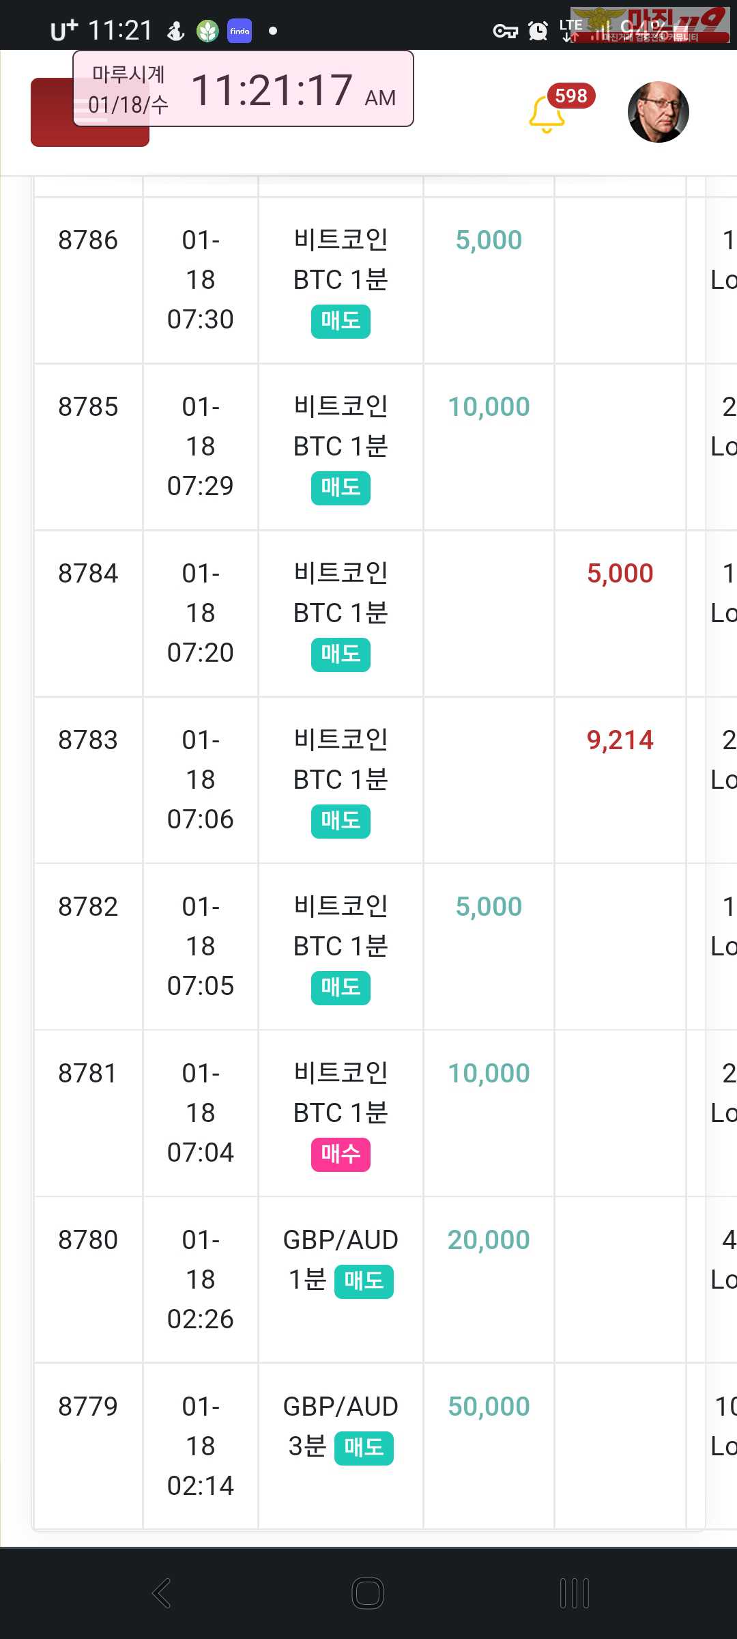The height and width of the screenshot is (1639, 737).
Task: Tap the red 5,000 amount in row 8784
Action: pos(620,574)
